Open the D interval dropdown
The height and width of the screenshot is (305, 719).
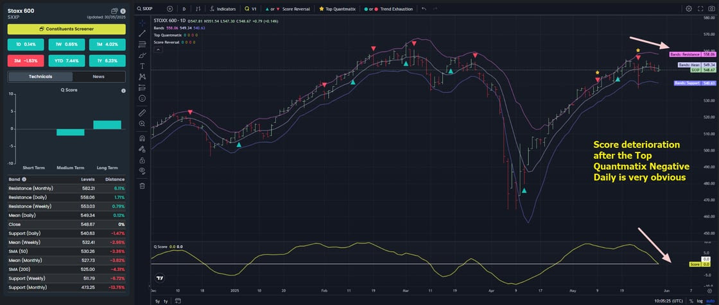[184, 9]
